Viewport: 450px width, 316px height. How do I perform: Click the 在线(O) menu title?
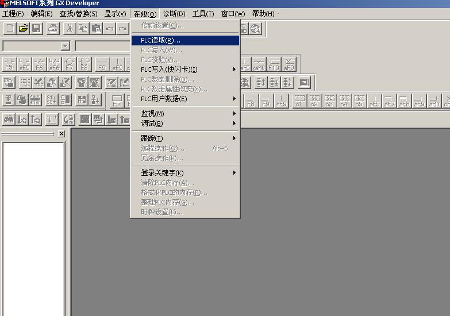(x=145, y=14)
